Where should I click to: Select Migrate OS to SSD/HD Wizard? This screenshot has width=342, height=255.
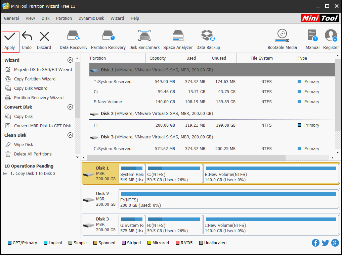38,70
